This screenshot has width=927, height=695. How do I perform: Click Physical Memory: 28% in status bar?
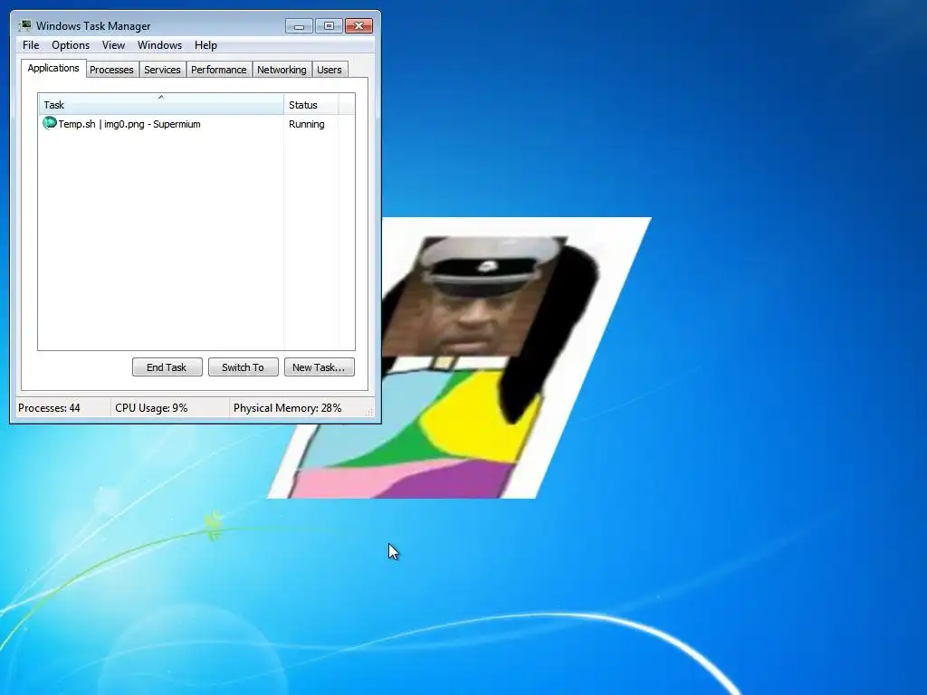[x=287, y=408]
